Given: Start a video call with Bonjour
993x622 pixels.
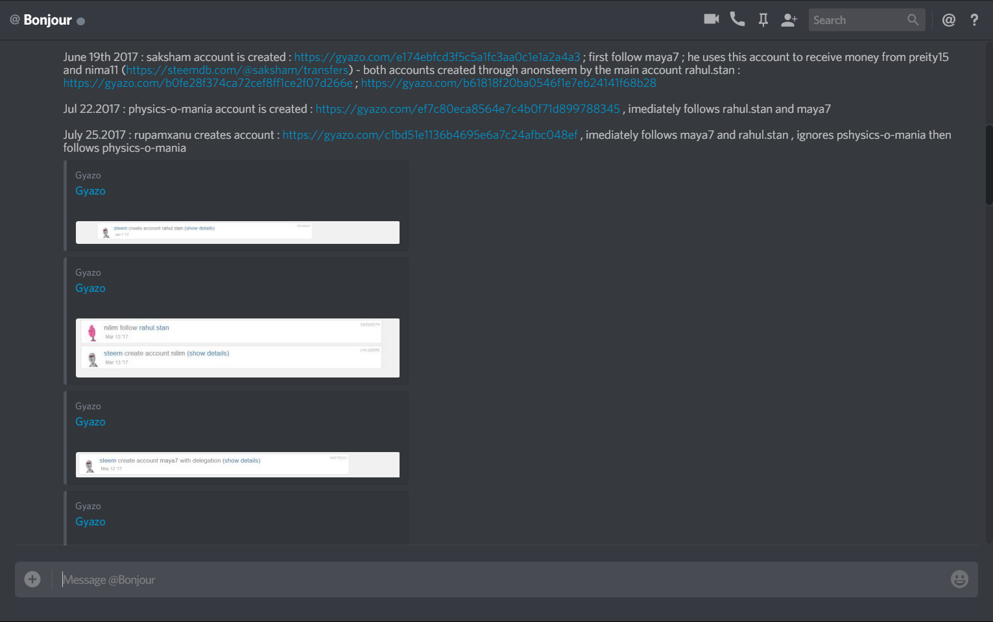Looking at the screenshot, I should point(711,19).
